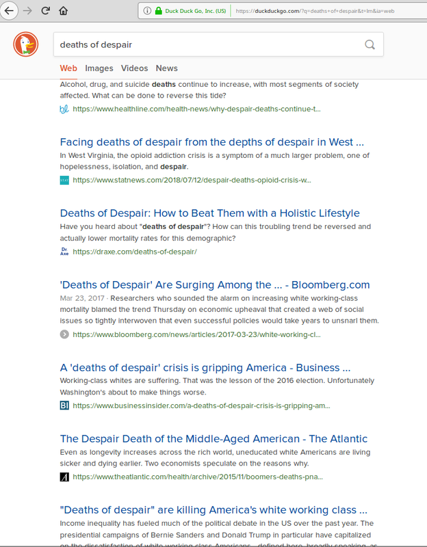Click 'Duck Duck Go, Inc. (US)' certificate label
Image resolution: width=427 pixels, height=547 pixels.
pos(196,11)
